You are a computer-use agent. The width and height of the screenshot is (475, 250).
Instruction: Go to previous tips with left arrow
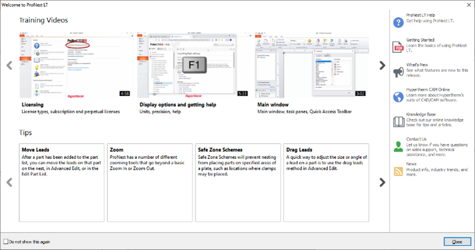point(9,182)
